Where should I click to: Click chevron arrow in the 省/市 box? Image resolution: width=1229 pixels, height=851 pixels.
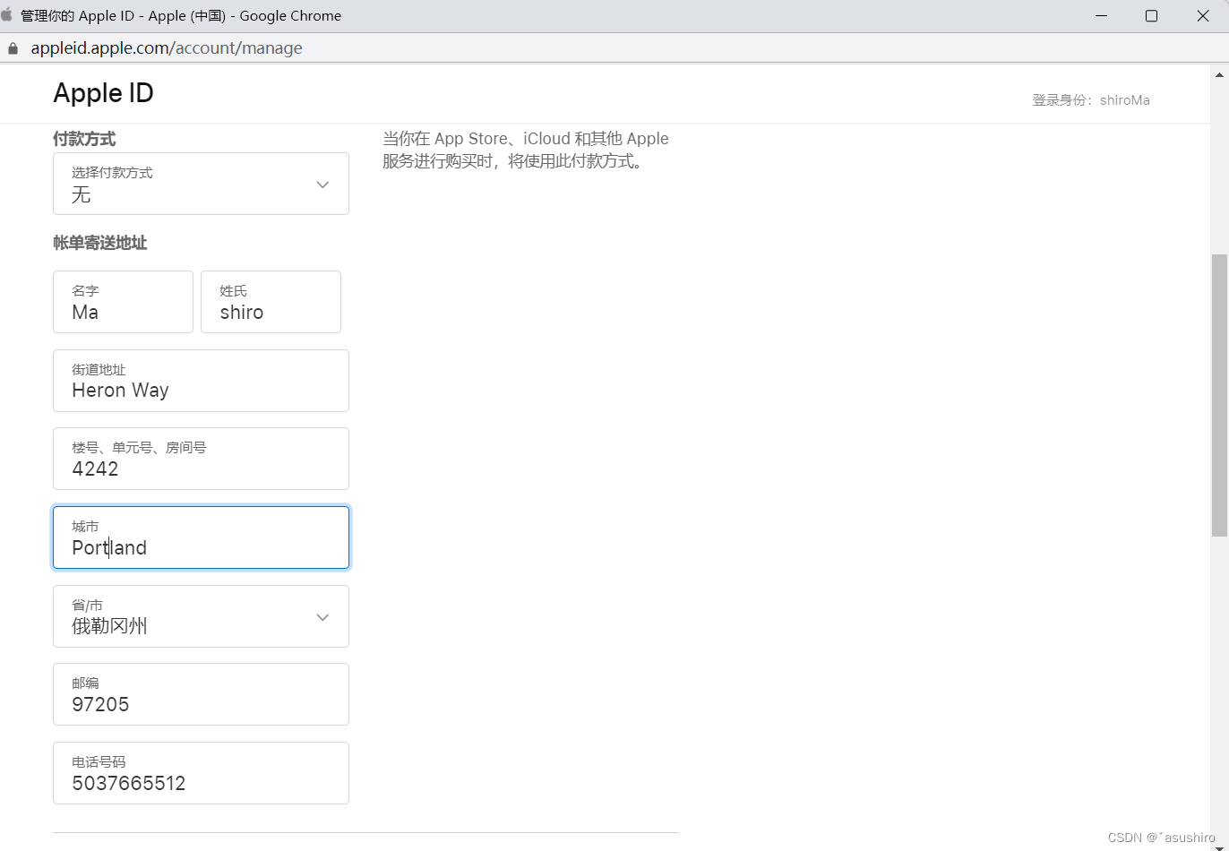pos(322,617)
